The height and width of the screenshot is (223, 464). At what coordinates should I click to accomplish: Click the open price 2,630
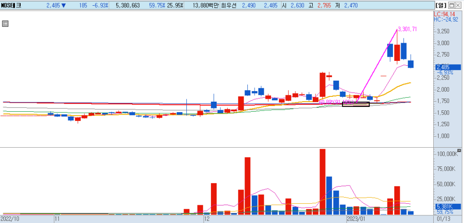point(297,5)
